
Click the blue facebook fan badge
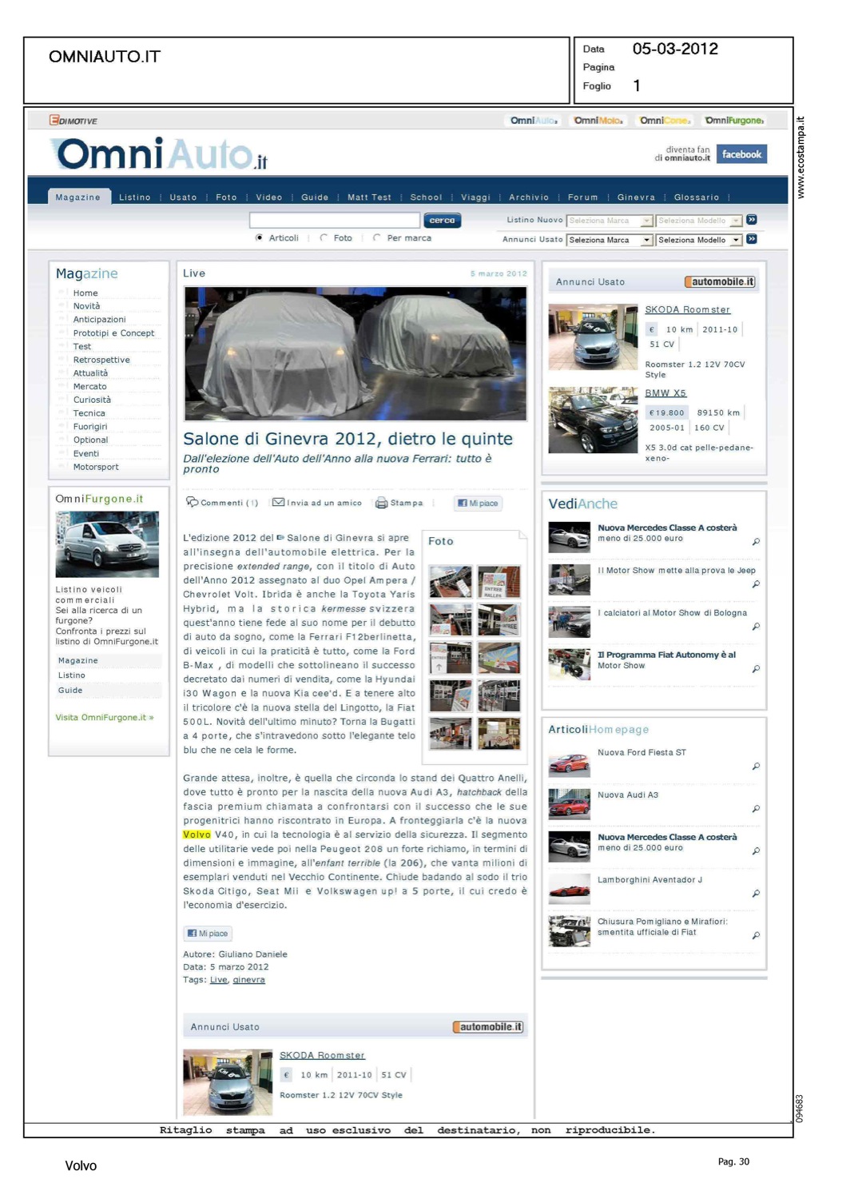(741, 154)
